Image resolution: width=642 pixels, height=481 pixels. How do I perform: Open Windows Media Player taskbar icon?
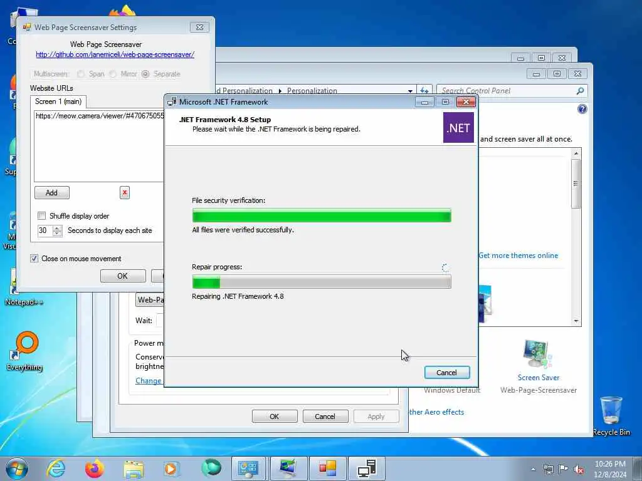[171, 469]
